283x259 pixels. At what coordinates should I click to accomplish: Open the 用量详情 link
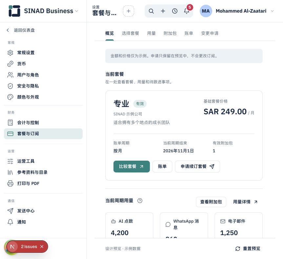click(246, 202)
